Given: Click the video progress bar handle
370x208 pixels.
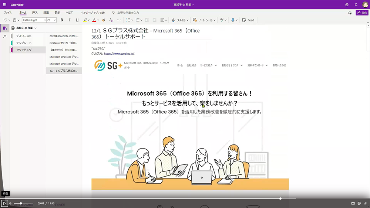Looking at the screenshot, I should (280, 198).
